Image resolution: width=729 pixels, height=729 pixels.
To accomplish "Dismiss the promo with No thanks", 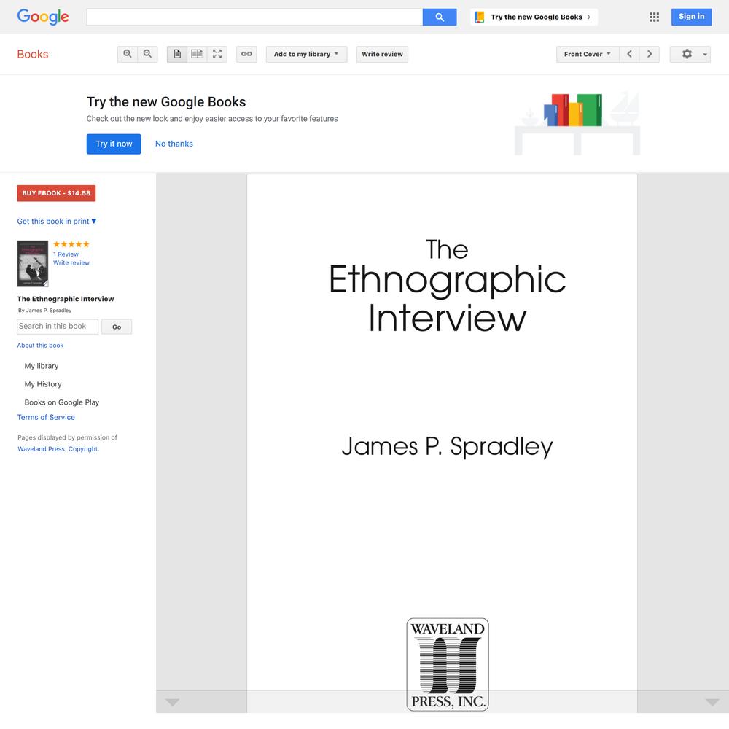I will pos(174,144).
